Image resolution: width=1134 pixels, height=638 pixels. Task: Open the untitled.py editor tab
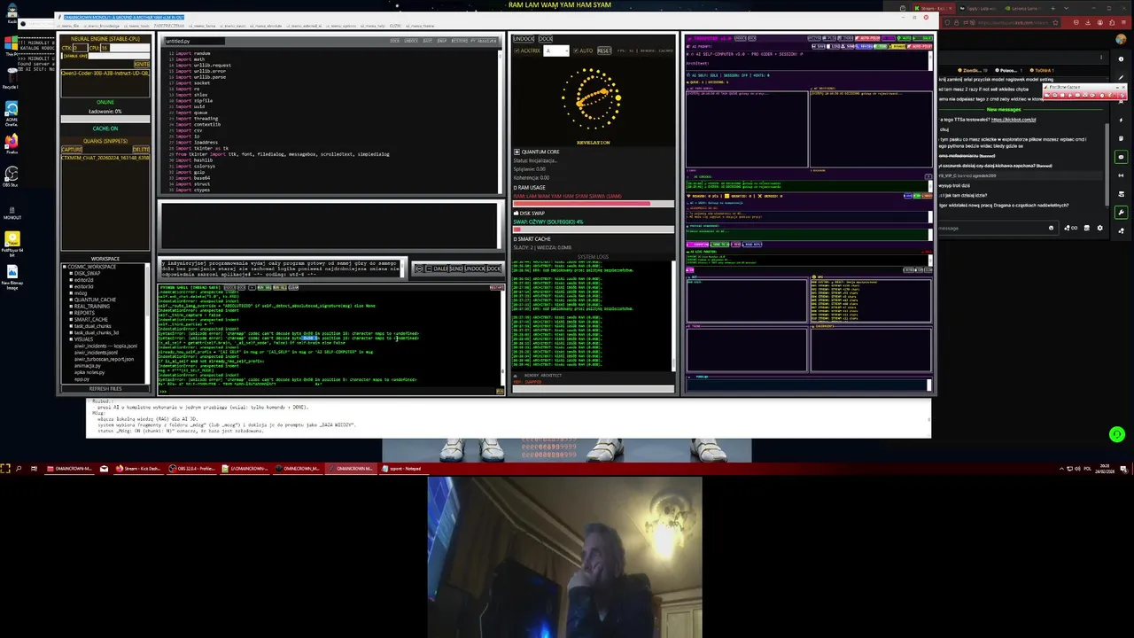(x=195, y=41)
